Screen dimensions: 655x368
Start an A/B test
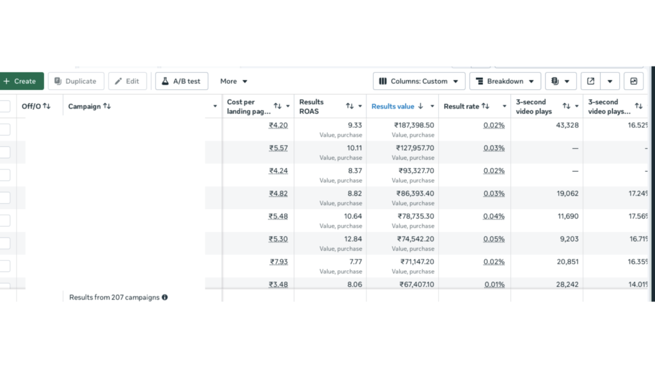(x=181, y=81)
